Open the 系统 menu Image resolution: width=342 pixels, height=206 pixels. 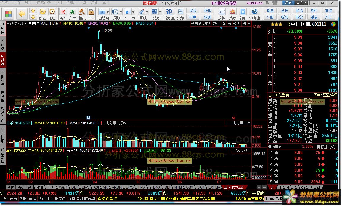(4, 3)
